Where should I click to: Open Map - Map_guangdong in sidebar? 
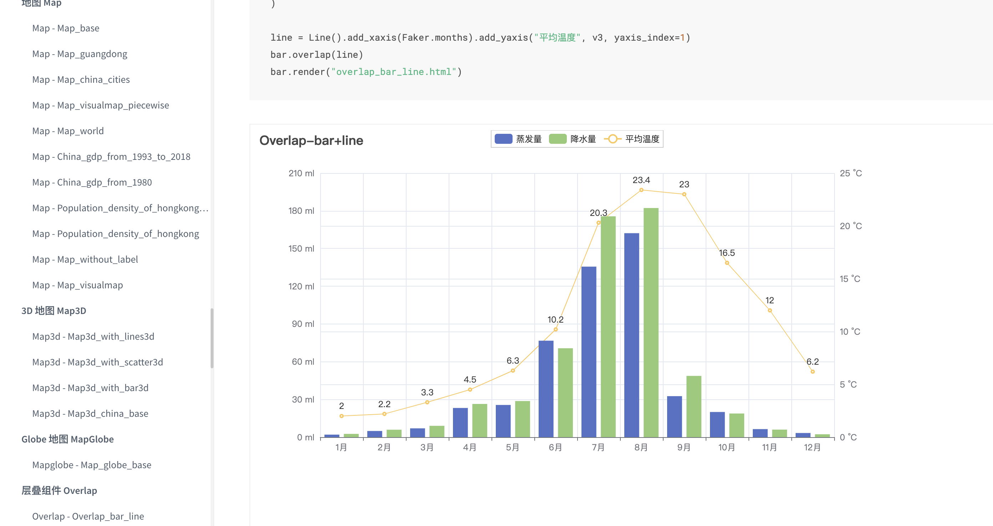click(x=80, y=54)
